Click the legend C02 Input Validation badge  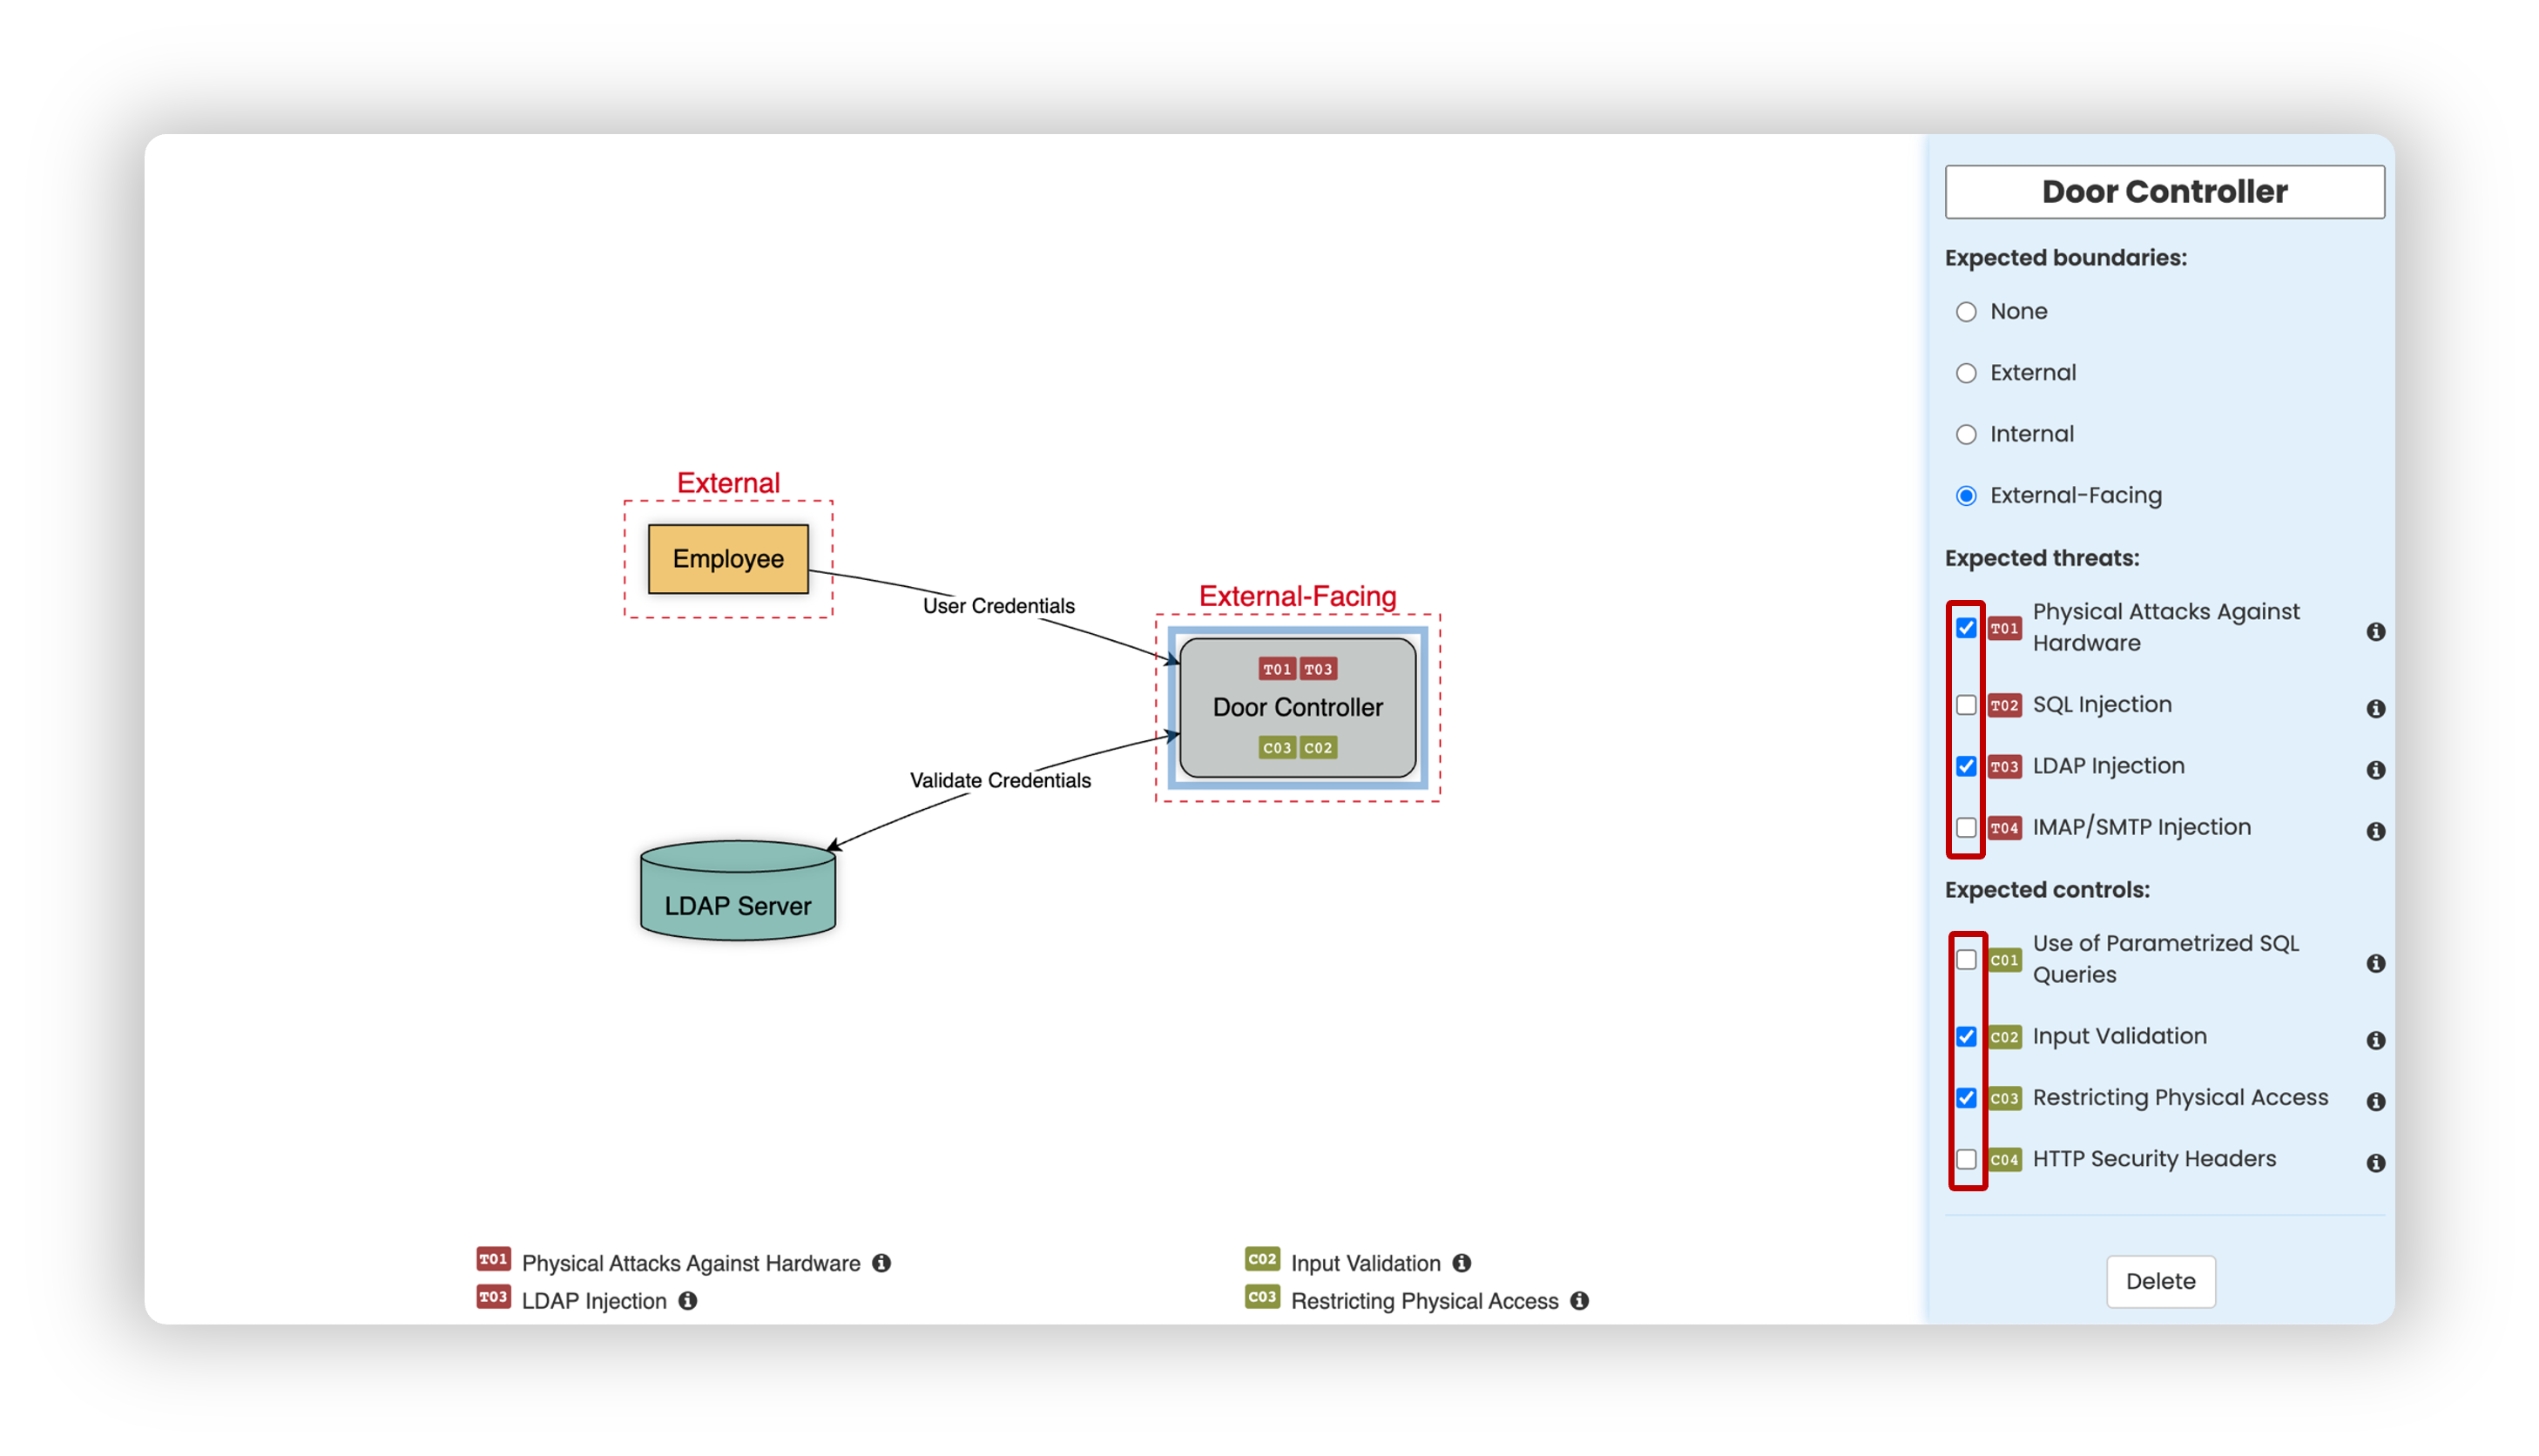click(x=1262, y=1259)
